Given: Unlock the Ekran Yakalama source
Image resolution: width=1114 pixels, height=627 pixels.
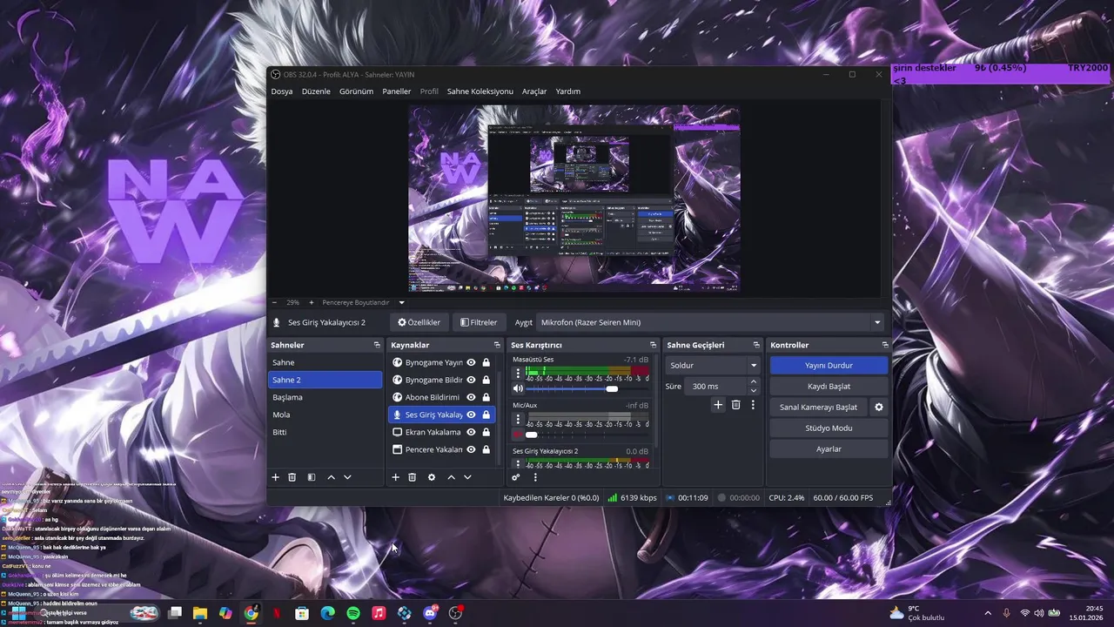Looking at the screenshot, I should [x=486, y=432].
